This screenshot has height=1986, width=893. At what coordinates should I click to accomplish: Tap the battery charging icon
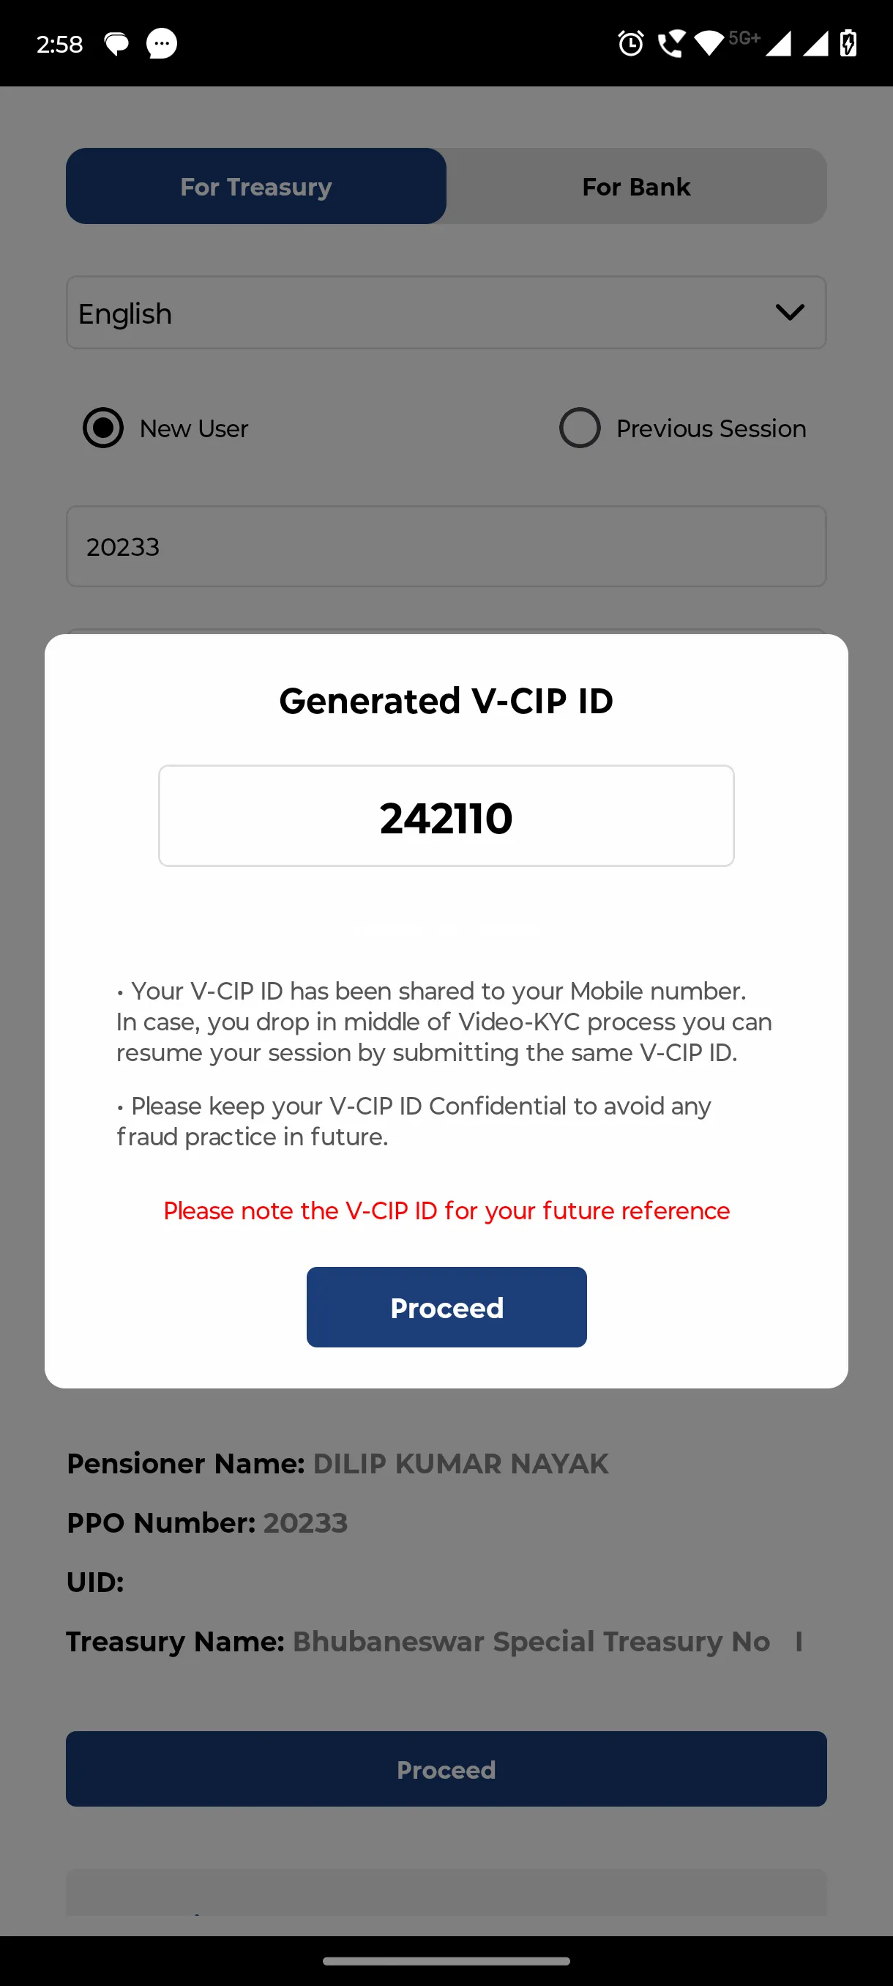tap(848, 43)
